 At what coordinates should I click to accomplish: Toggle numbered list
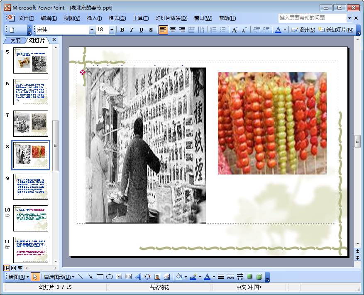point(213,30)
